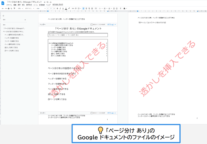Open the 表示 menu
The width and height of the screenshot is (207, 144).
tap(19, 5)
